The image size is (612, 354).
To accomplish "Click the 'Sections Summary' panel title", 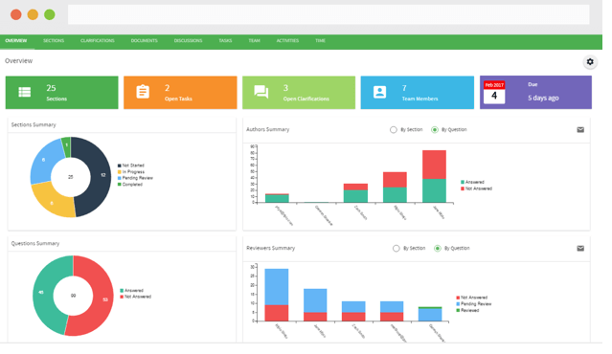I will pyautogui.click(x=34, y=124).
